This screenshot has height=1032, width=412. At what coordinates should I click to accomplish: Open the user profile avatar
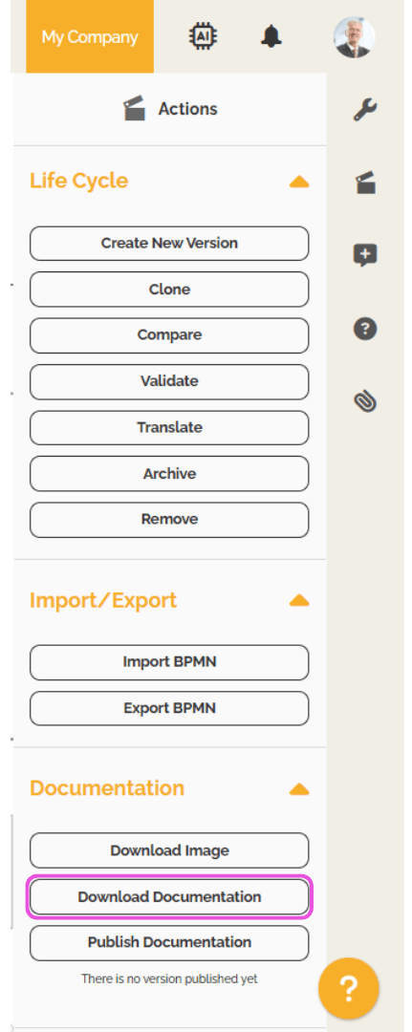[x=354, y=37]
